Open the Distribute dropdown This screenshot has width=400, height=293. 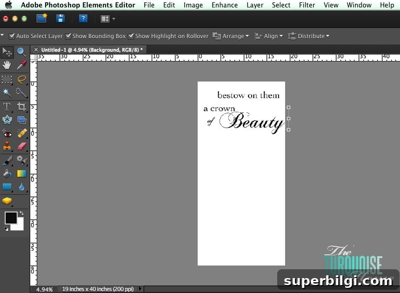(x=308, y=36)
